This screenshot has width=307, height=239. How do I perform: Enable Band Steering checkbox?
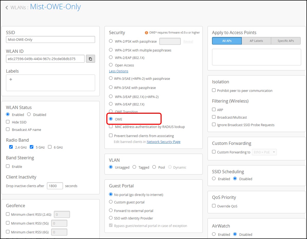click(x=8, y=166)
